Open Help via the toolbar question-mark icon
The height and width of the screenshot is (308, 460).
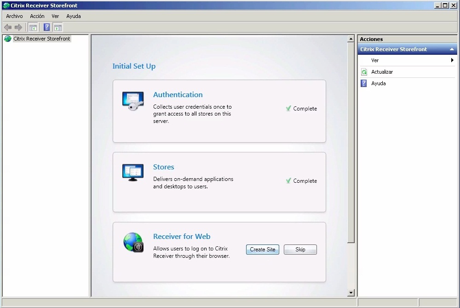point(46,27)
